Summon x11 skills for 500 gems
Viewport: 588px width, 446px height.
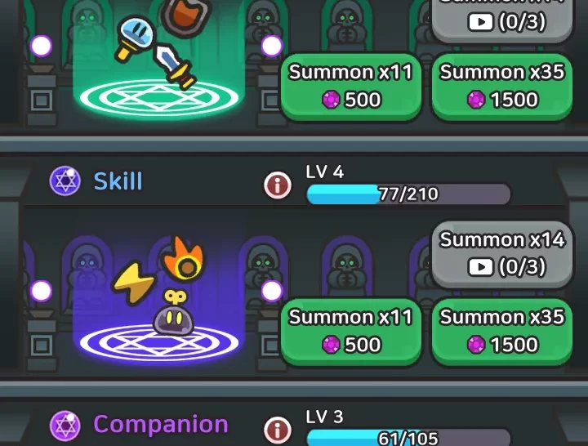[x=350, y=332]
